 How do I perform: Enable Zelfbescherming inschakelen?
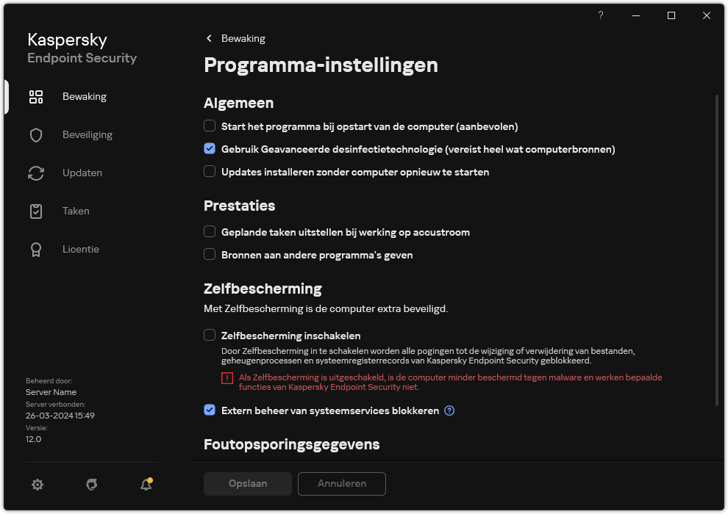pyautogui.click(x=210, y=335)
